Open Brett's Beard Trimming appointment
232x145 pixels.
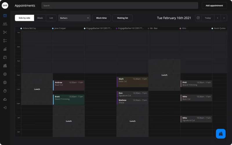[69, 99]
